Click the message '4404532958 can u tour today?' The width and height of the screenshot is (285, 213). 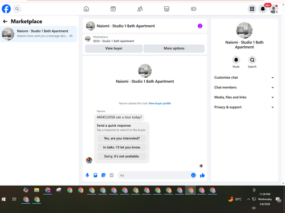point(119,117)
